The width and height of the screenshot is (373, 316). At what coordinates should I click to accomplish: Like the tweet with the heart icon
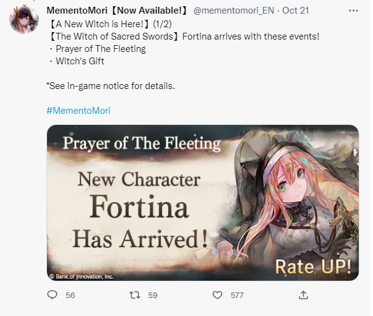217,296
